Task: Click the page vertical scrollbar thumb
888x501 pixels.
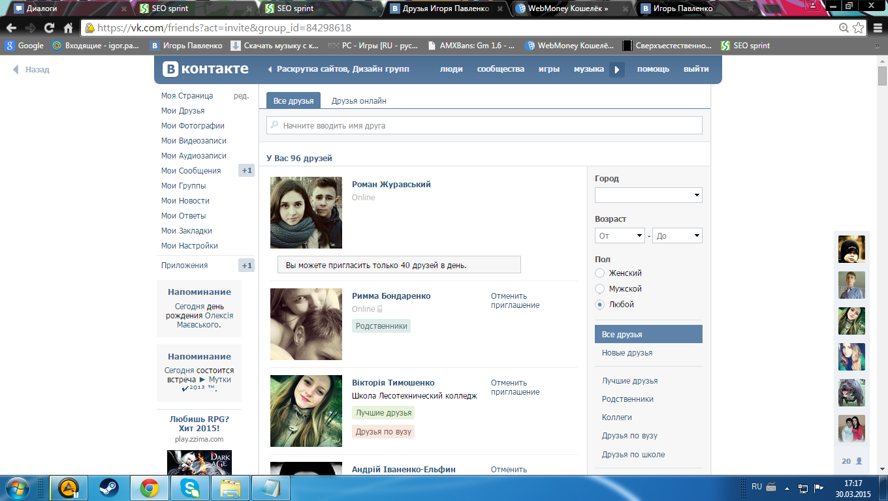Action: click(882, 76)
